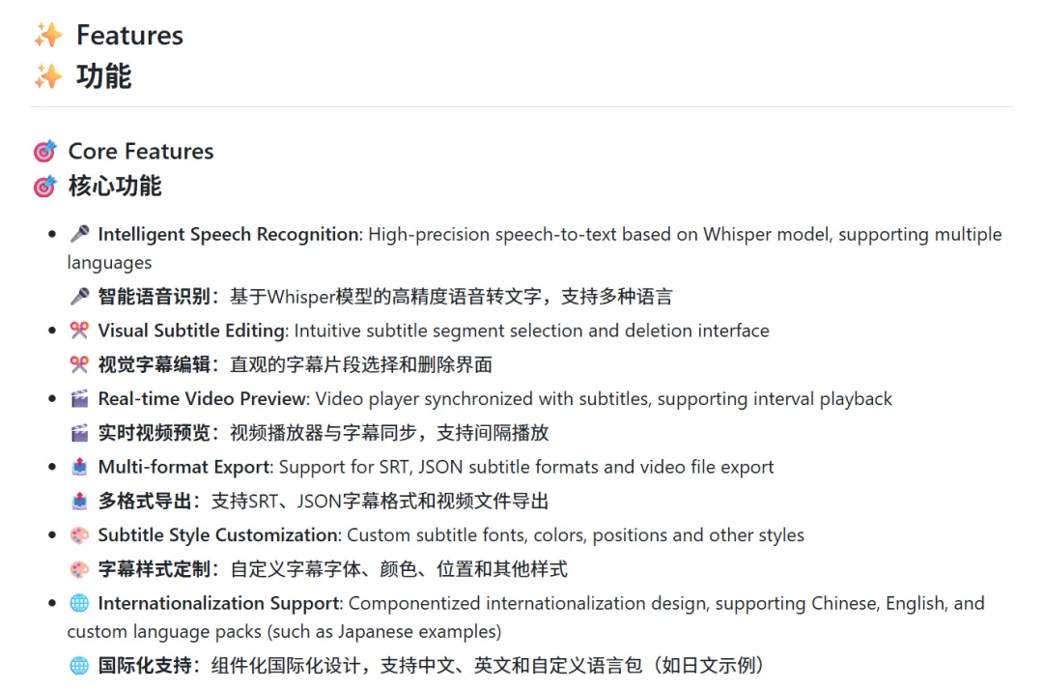Click the bold Intelligent Speech Recognition text
This screenshot has width=1043, height=691.
[x=228, y=235]
